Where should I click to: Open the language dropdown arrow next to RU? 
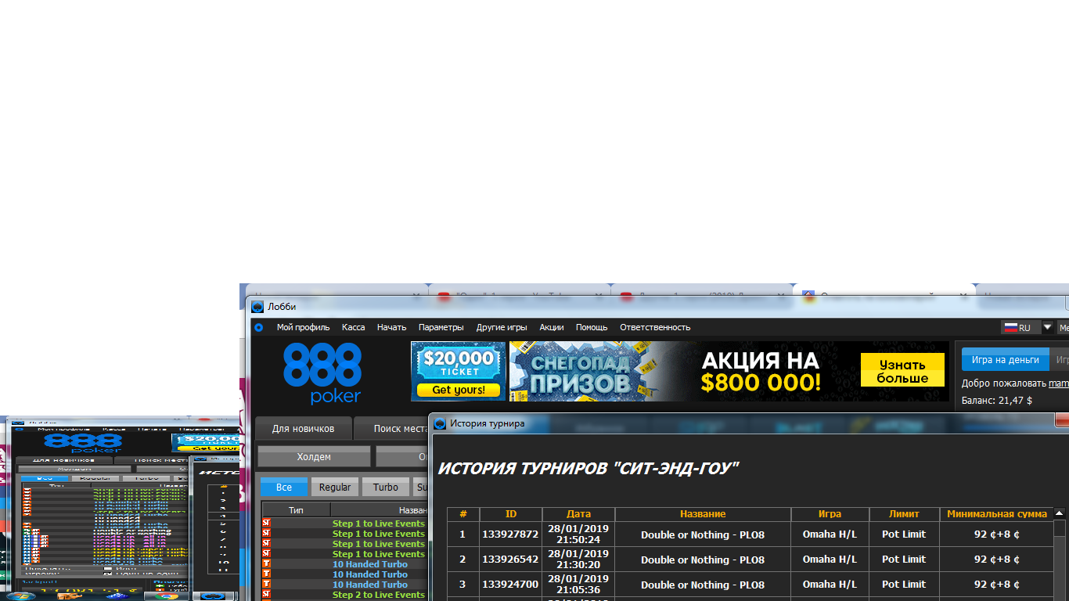[x=1048, y=327]
